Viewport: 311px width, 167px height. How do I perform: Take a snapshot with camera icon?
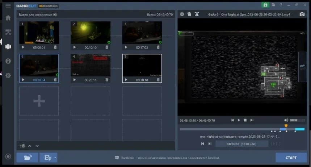coord(302,14)
